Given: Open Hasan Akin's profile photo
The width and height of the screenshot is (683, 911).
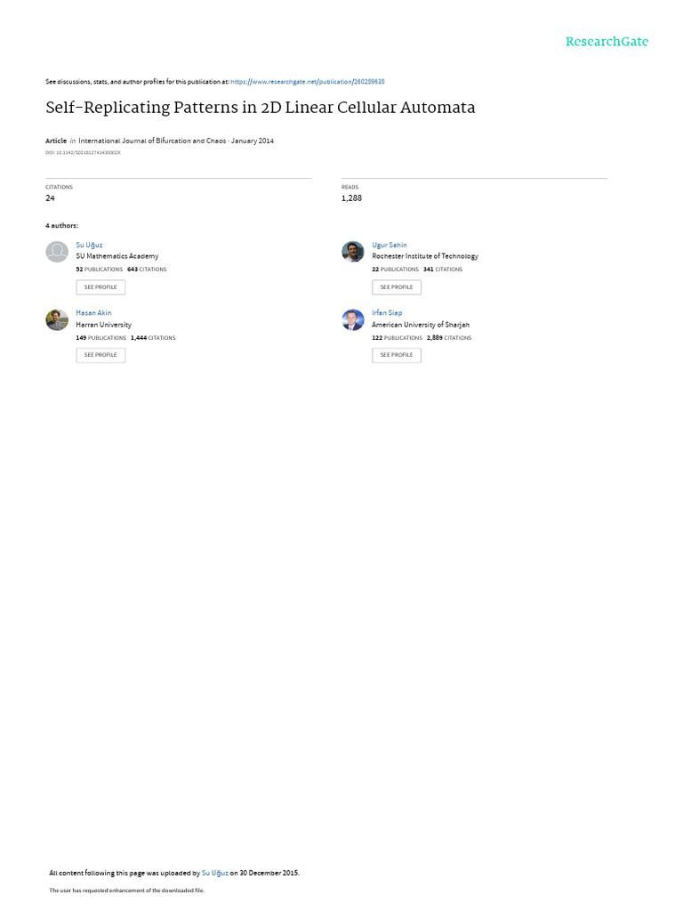Looking at the screenshot, I should pos(57,319).
